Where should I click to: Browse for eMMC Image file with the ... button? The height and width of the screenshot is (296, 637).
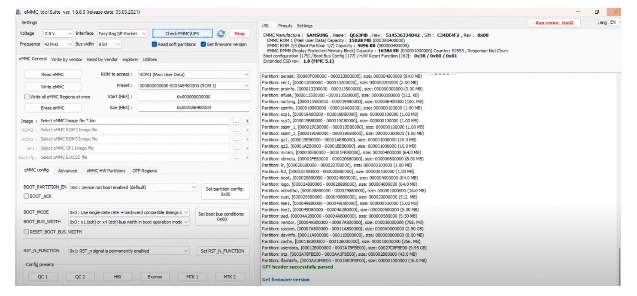[237, 121]
